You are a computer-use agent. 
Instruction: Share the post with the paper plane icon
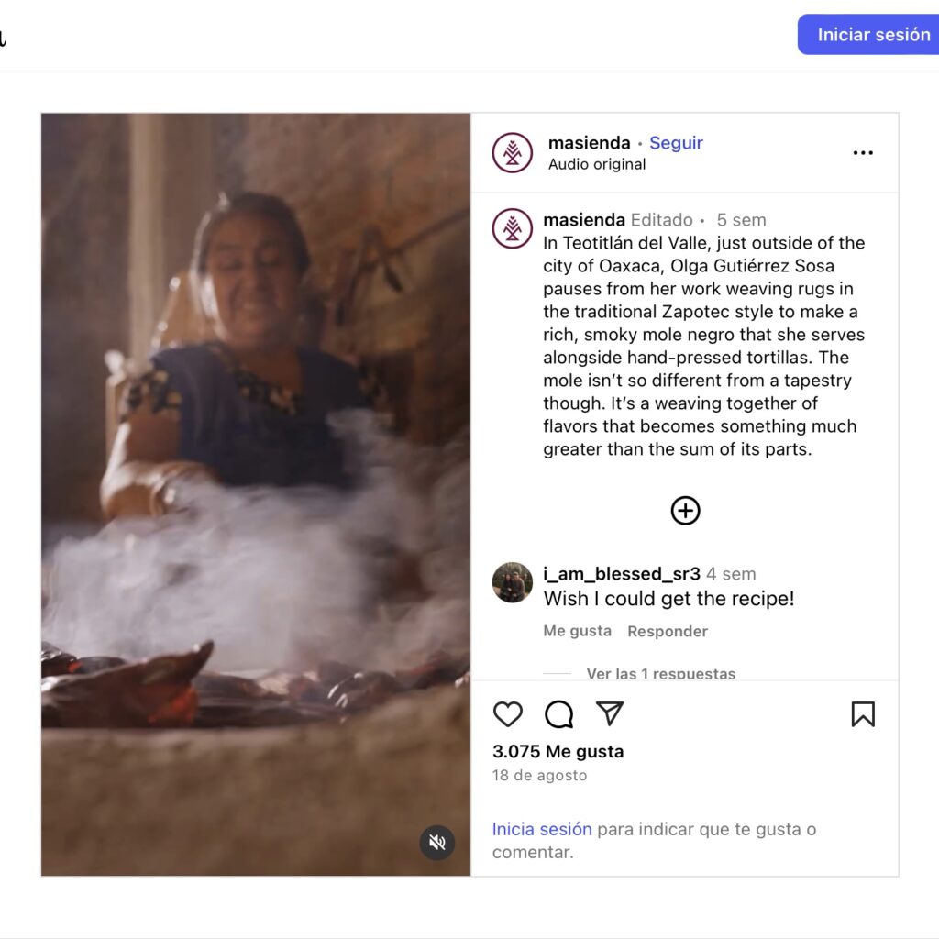tap(610, 713)
